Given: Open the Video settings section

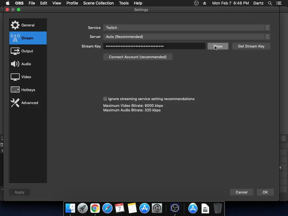Looking at the screenshot, I should point(28,77).
